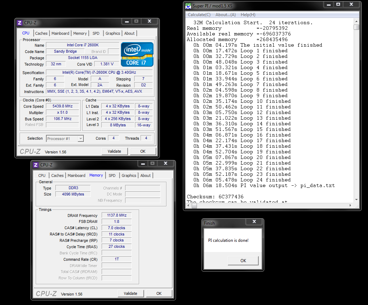The height and width of the screenshot is (305, 368).
Task: Open the Mainboard tab in the processor window
Action: click(60, 33)
